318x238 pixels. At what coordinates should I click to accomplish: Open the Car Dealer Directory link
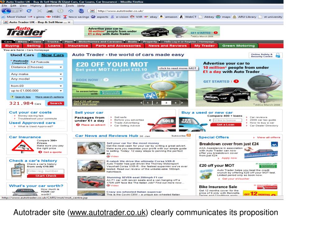264,126
